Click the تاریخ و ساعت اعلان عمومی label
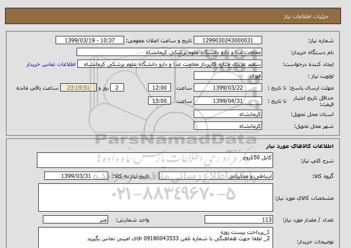Image resolution: width=351 pixels, height=248 pixels. [x=159, y=40]
